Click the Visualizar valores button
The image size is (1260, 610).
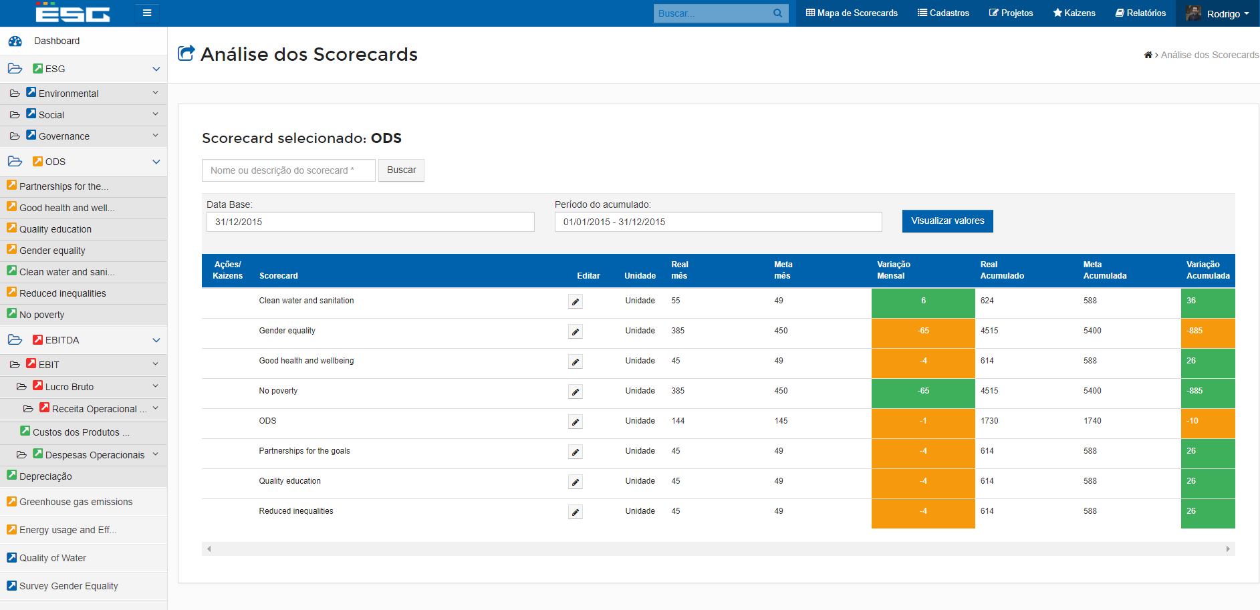948,220
